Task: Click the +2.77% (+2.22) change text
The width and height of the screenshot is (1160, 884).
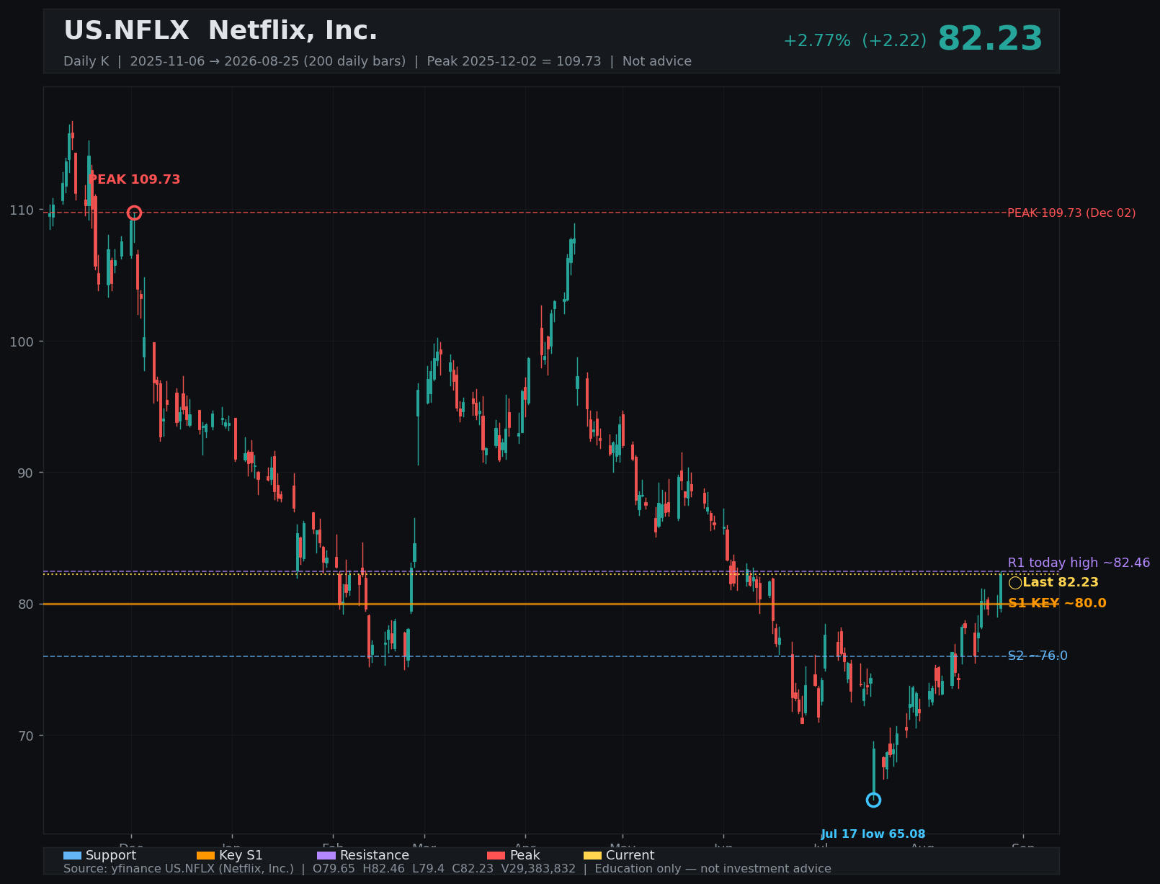Action: 855,41
